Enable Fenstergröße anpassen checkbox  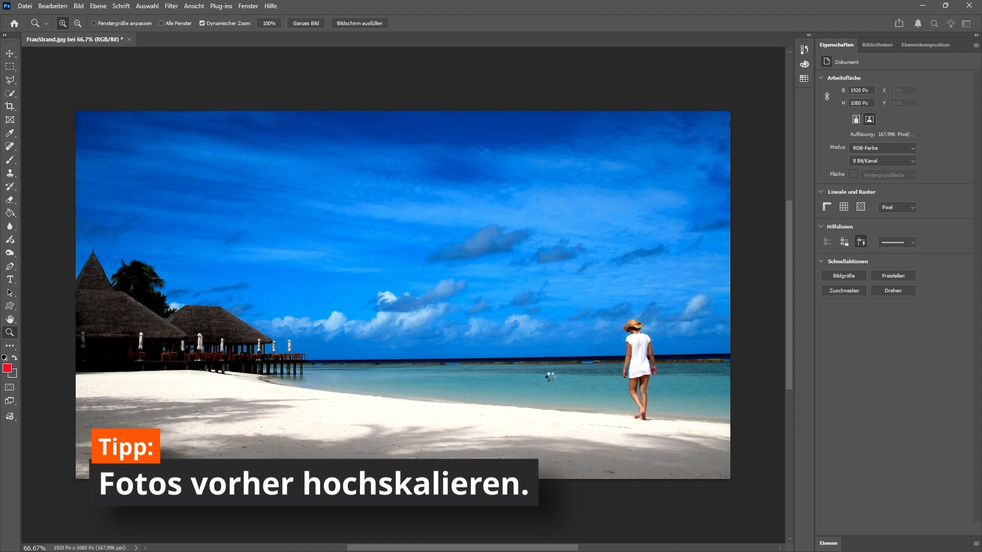(x=94, y=24)
